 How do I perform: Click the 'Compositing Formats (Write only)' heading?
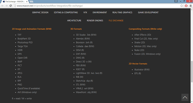(x=145, y=29)
